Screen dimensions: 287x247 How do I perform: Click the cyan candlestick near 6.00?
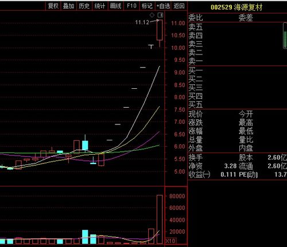tap(85, 145)
